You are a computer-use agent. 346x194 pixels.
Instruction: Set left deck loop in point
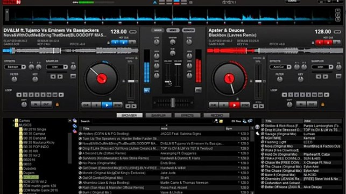click(x=36, y=105)
